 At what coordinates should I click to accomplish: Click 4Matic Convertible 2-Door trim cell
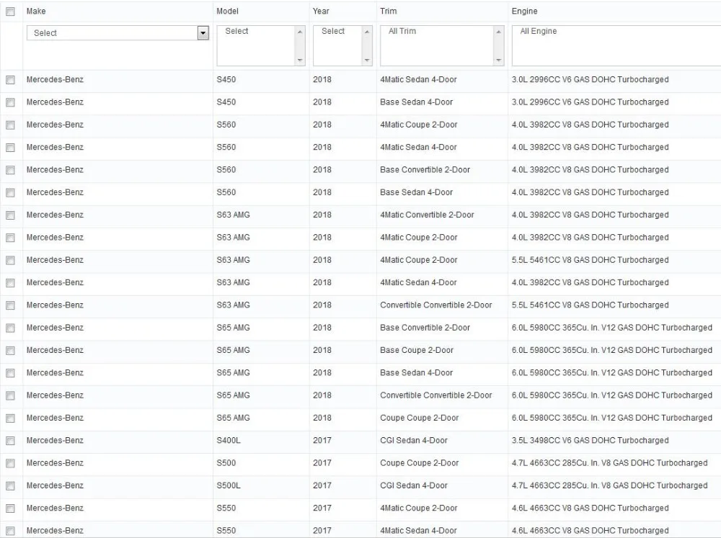point(427,215)
